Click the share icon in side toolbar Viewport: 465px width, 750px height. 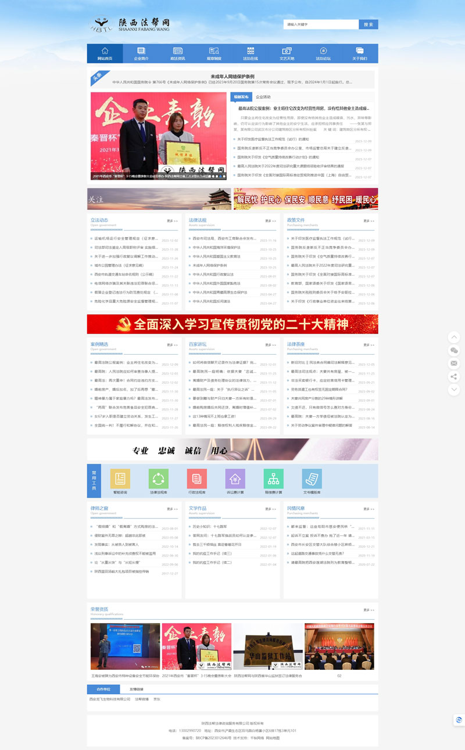tap(455, 377)
